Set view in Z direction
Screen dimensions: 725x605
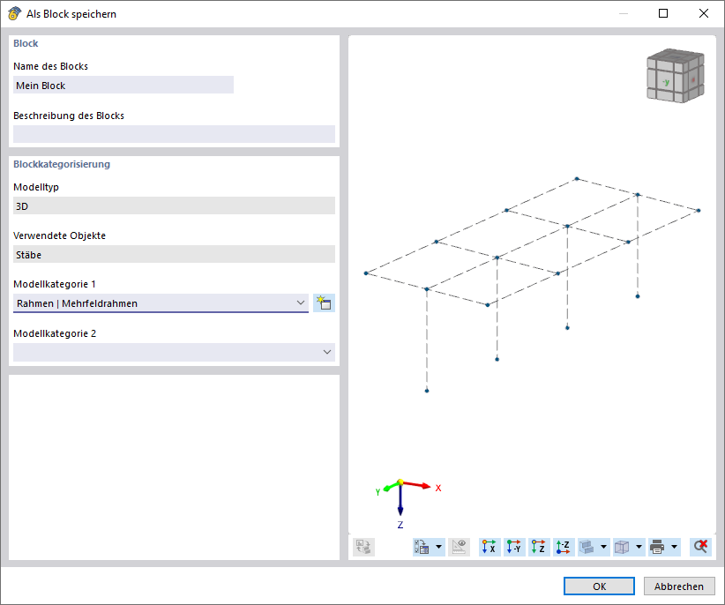[539, 547]
